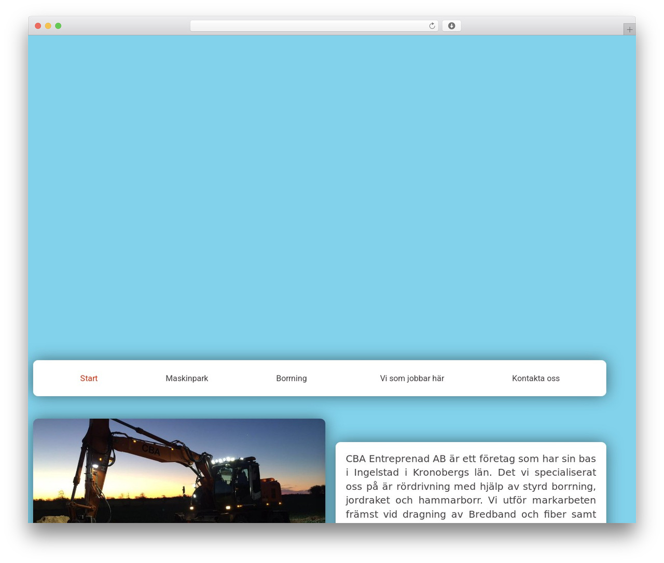Open Vi som jobbar här page
The image size is (664, 563).
point(412,378)
